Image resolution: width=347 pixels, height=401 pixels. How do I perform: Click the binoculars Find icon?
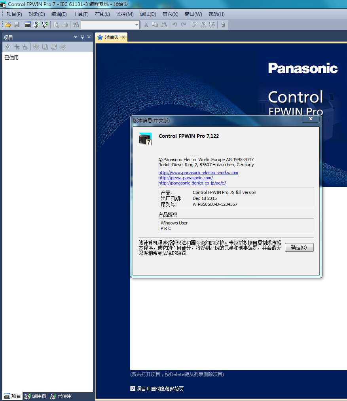click(x=76, y=25)
